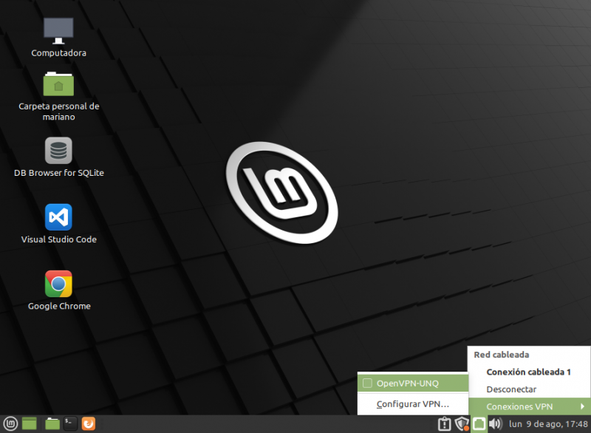Tick the OpenVPN-UNQ checkbox
591x433 pixels.
pos(367,383)
